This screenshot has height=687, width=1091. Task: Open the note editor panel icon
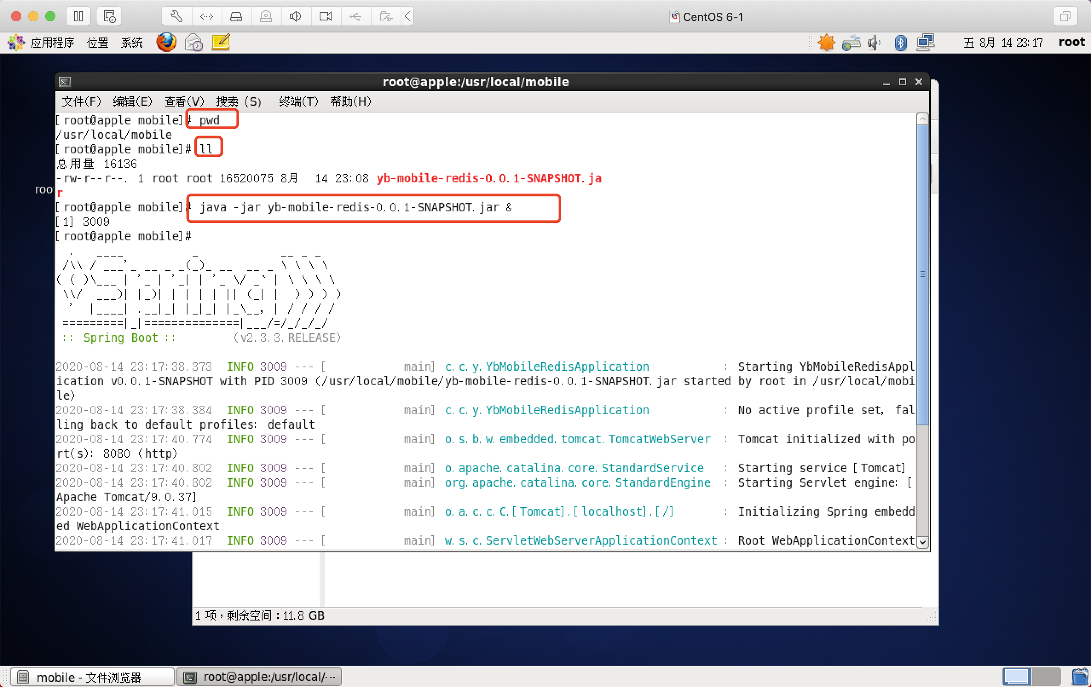point(221,43)
